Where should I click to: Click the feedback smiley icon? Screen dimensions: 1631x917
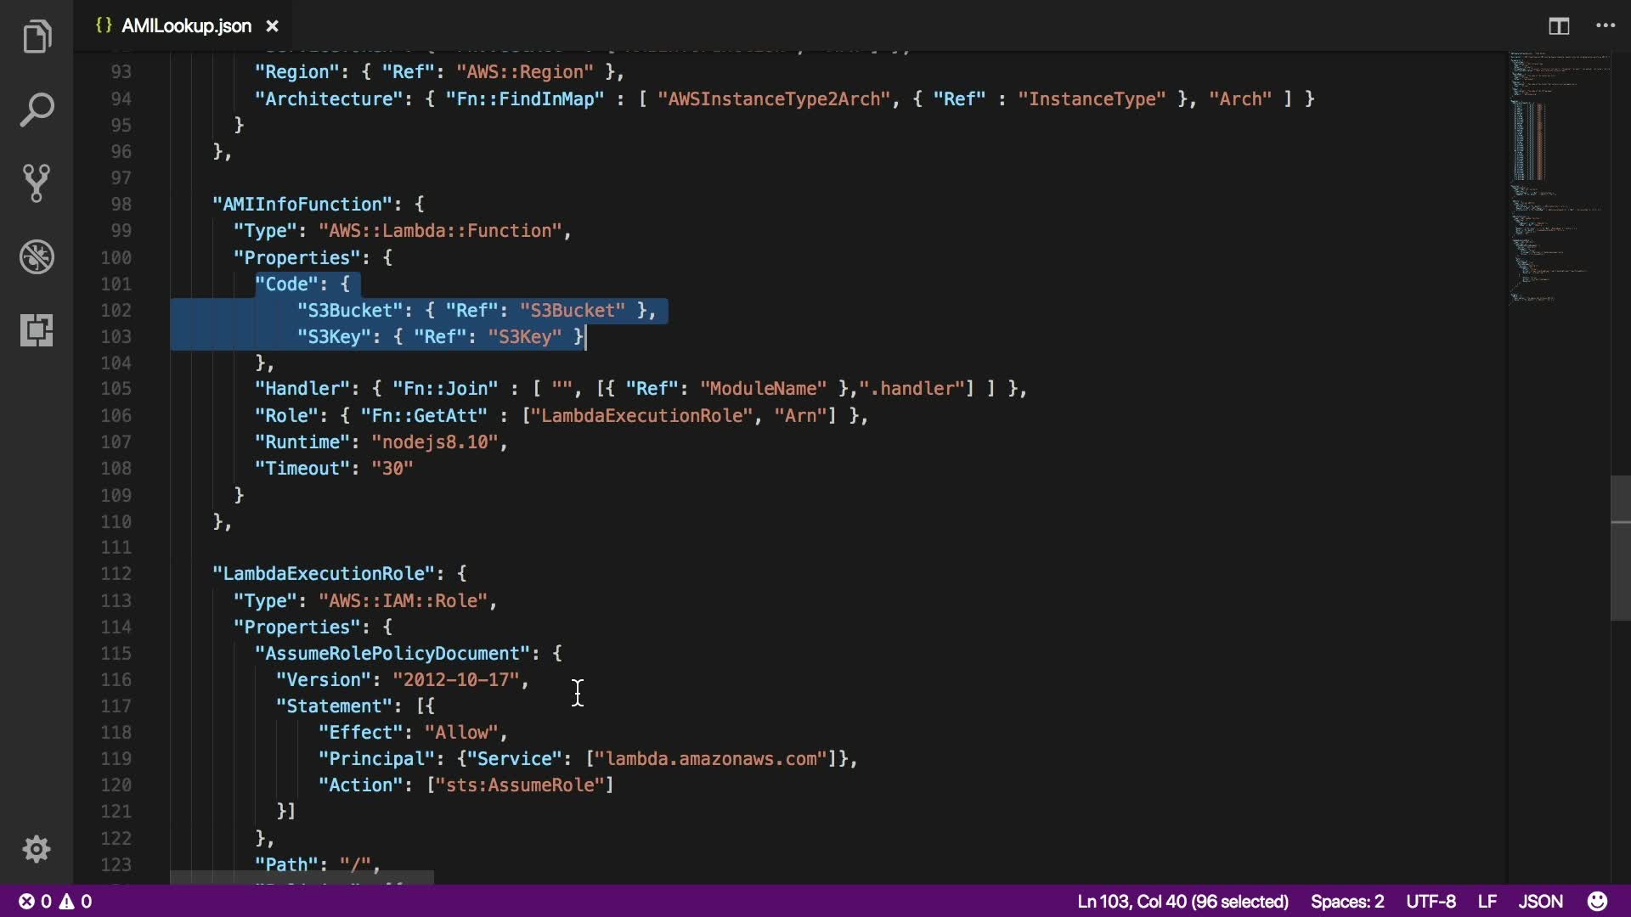tap(1597, 901)
